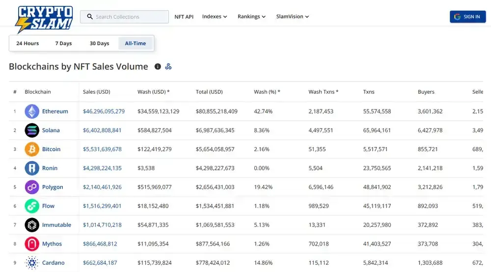The height and width of the screenshot is (272, 491).
Task: Select the All-Time tab
Action: [x=136, y=43]
